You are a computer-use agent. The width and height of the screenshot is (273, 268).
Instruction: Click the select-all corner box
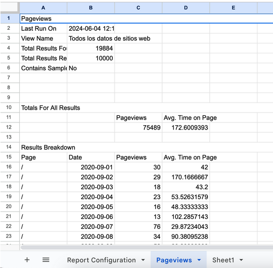(9, 7)
